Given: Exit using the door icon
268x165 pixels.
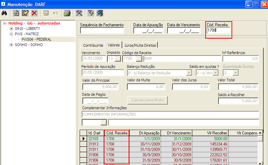Looking at the screenshot, I should [100, 13].
